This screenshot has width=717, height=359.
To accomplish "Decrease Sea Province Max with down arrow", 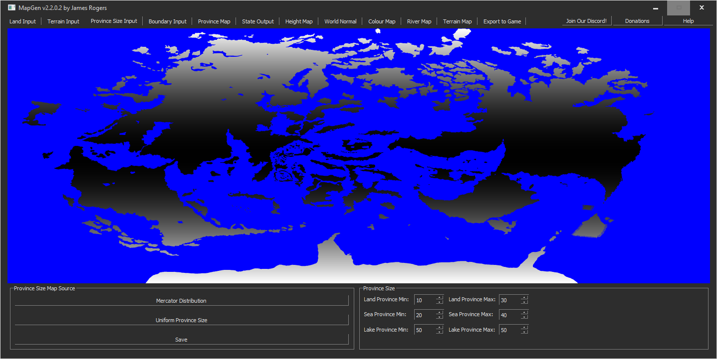I will click(x=524, y=317).
